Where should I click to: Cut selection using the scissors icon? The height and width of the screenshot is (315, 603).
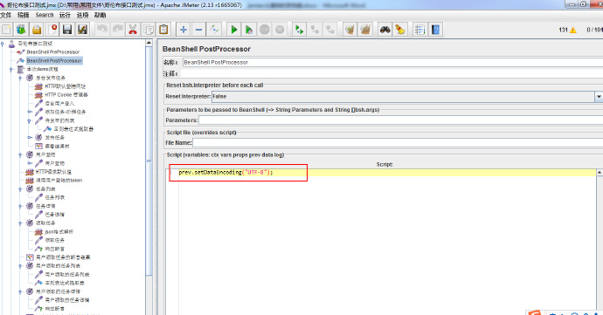point(133,30)
